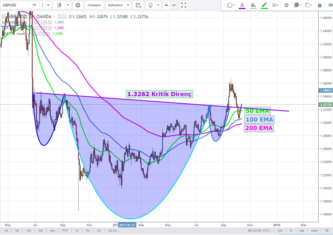Switch to the 1y time range
Image resolution: width=333 pixels, height=235 pixels.
[x=77, y=230]
